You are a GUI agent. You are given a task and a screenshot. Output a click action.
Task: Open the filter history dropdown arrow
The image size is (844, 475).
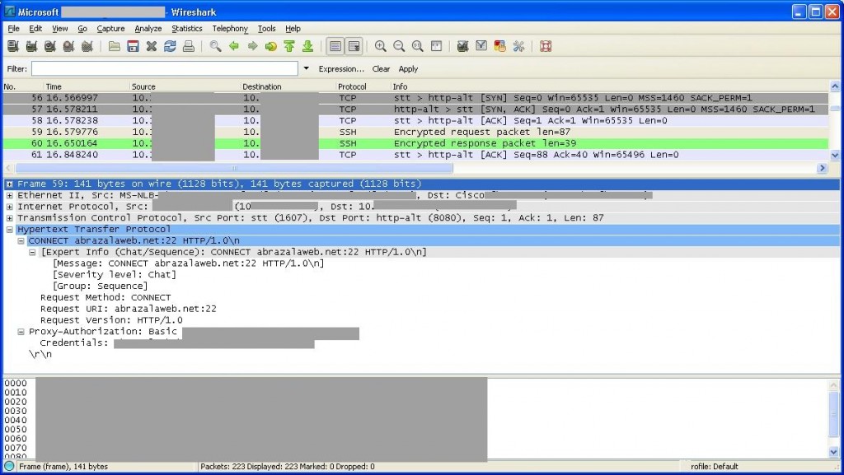306,68
